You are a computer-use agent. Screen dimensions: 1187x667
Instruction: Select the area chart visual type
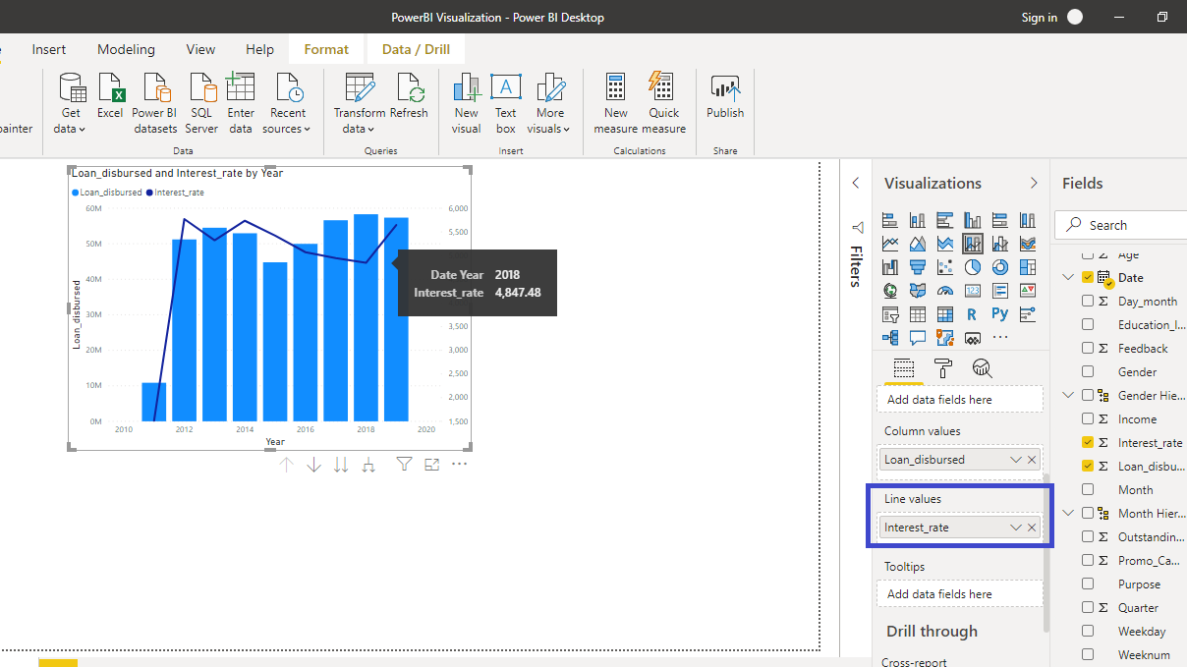[918, 244]
